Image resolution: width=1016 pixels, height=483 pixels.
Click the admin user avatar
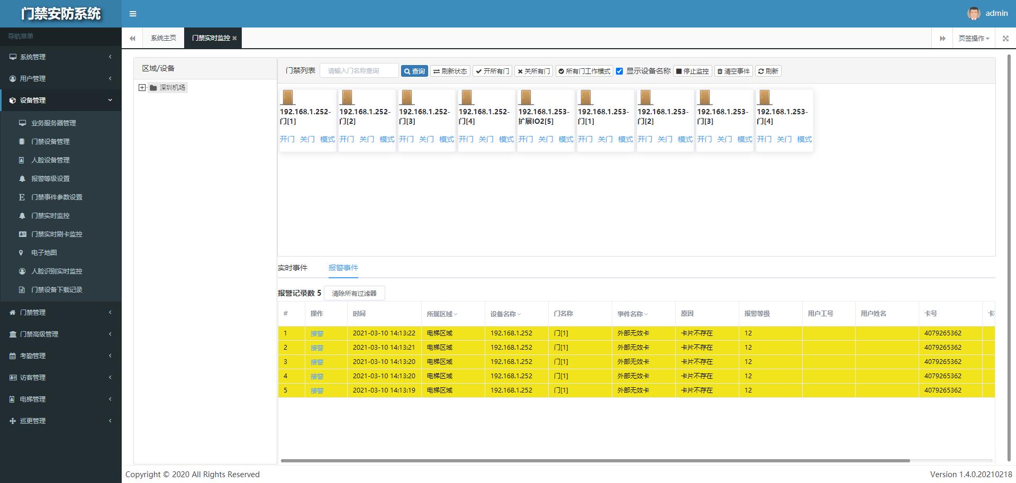point(974,14)
